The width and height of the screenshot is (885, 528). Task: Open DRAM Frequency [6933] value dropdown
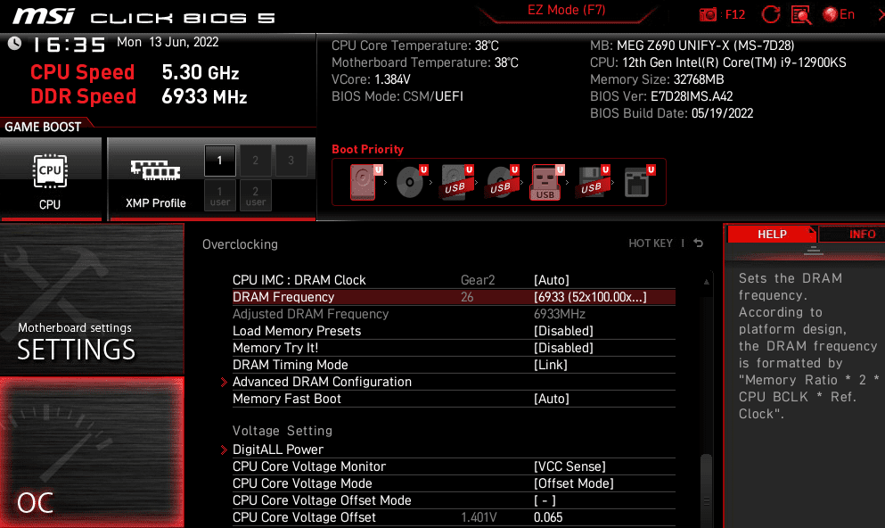coord(590,297)
